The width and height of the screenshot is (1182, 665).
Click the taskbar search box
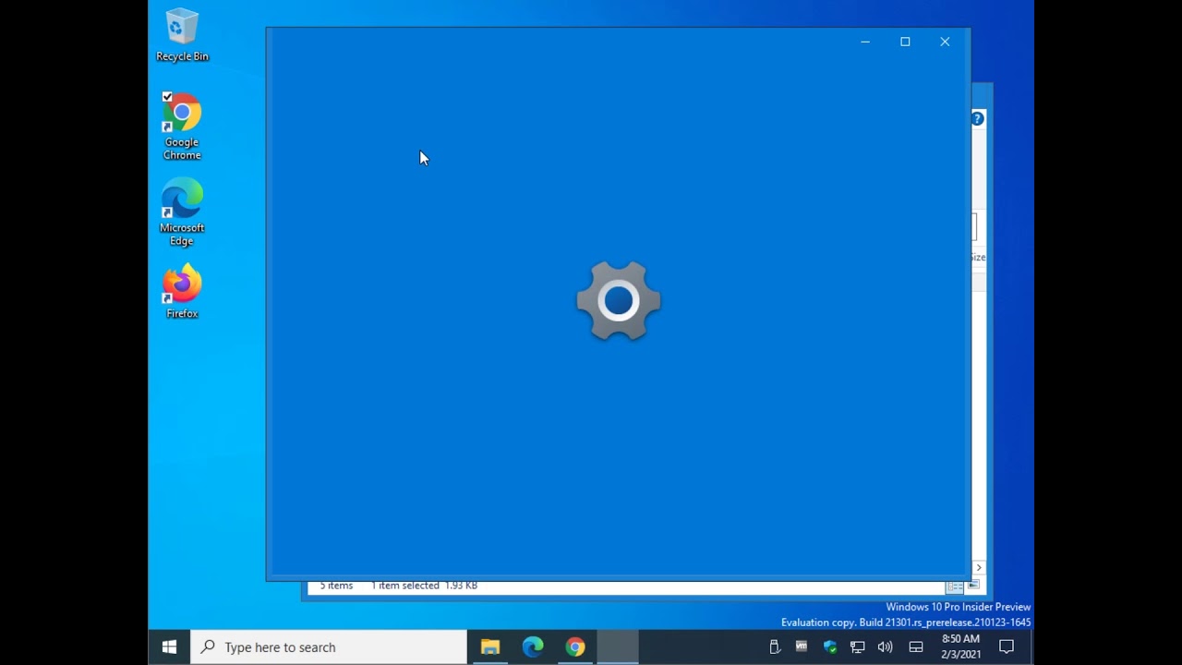pos(329,647)
